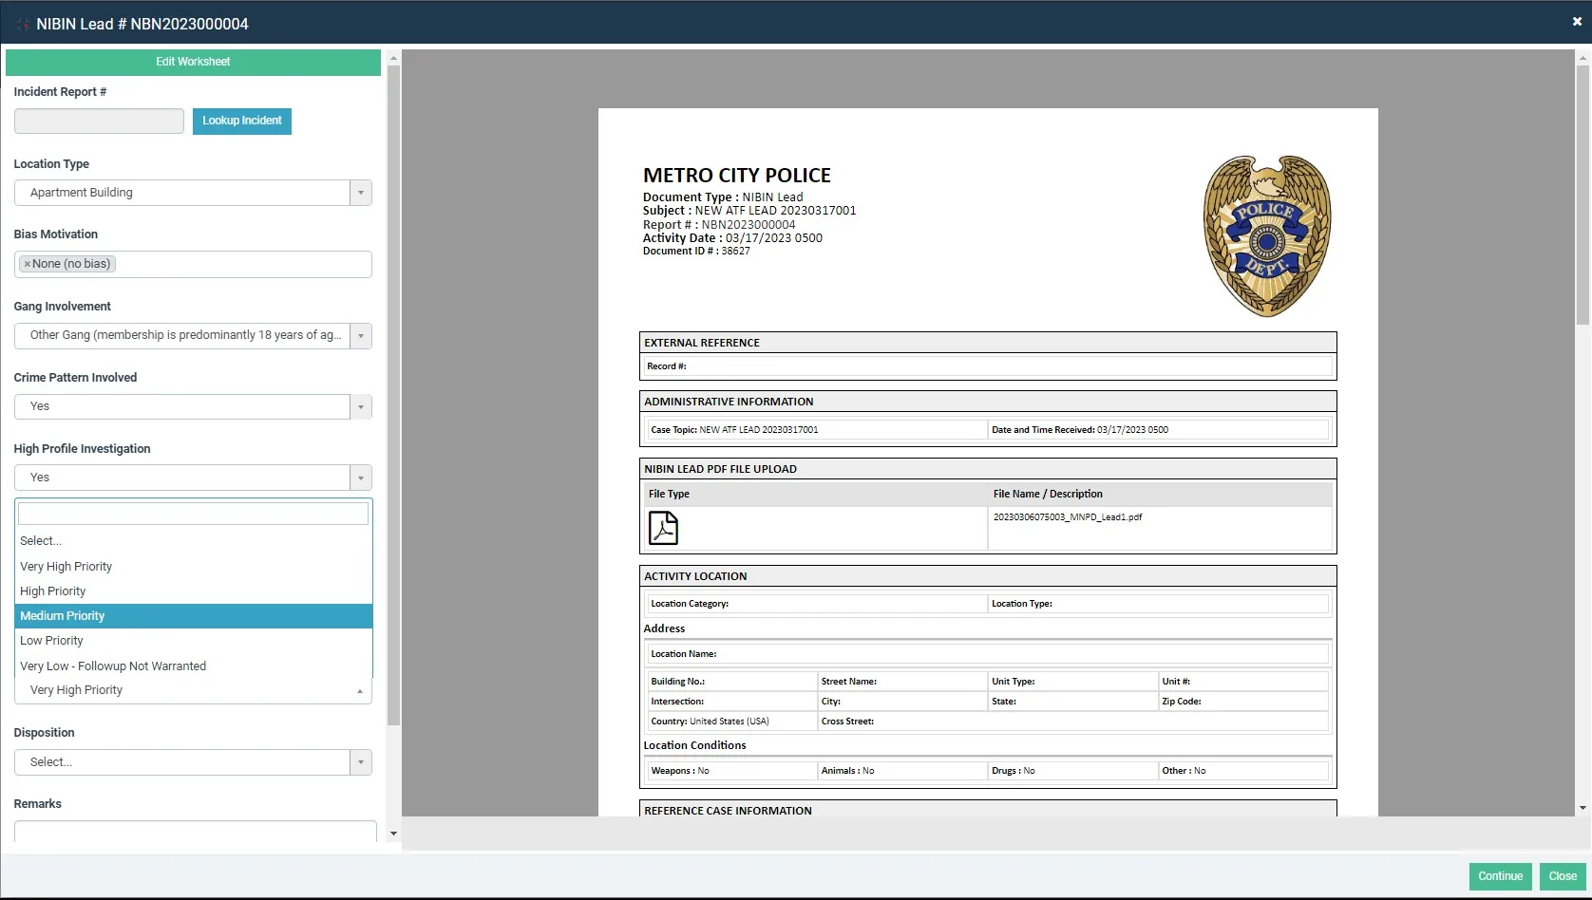The image size is (1592, 900).
Task: Click the PDF viewer vertical scrollbar
Action: [1581, 190]
